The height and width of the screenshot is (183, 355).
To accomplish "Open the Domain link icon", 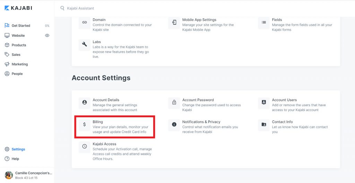I will click(85, 22).
